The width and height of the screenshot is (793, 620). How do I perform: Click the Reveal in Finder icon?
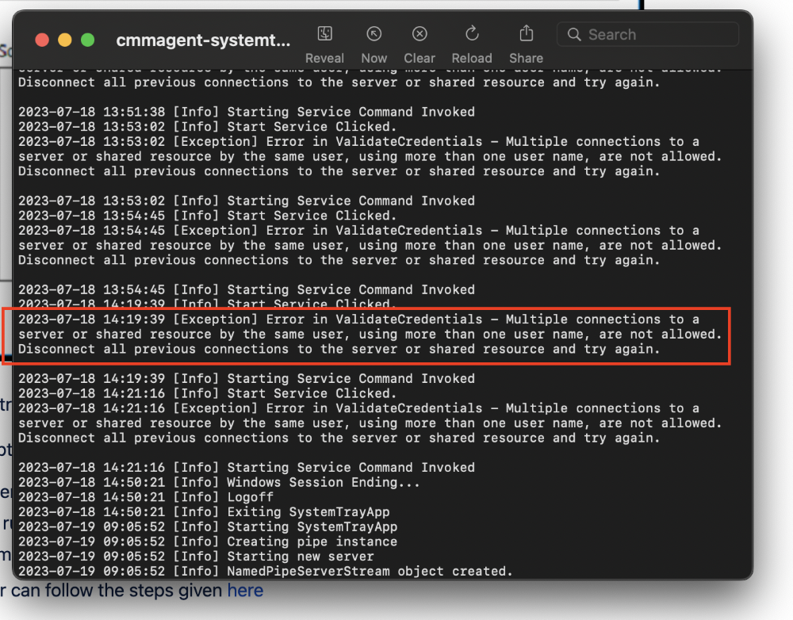click(x=324, y=34)
